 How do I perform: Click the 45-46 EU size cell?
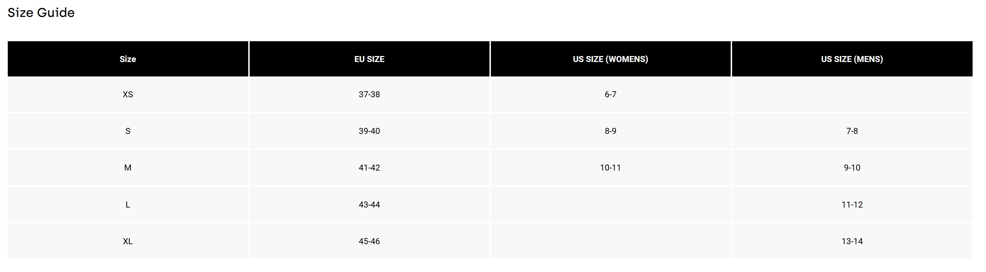click(369, 241)
